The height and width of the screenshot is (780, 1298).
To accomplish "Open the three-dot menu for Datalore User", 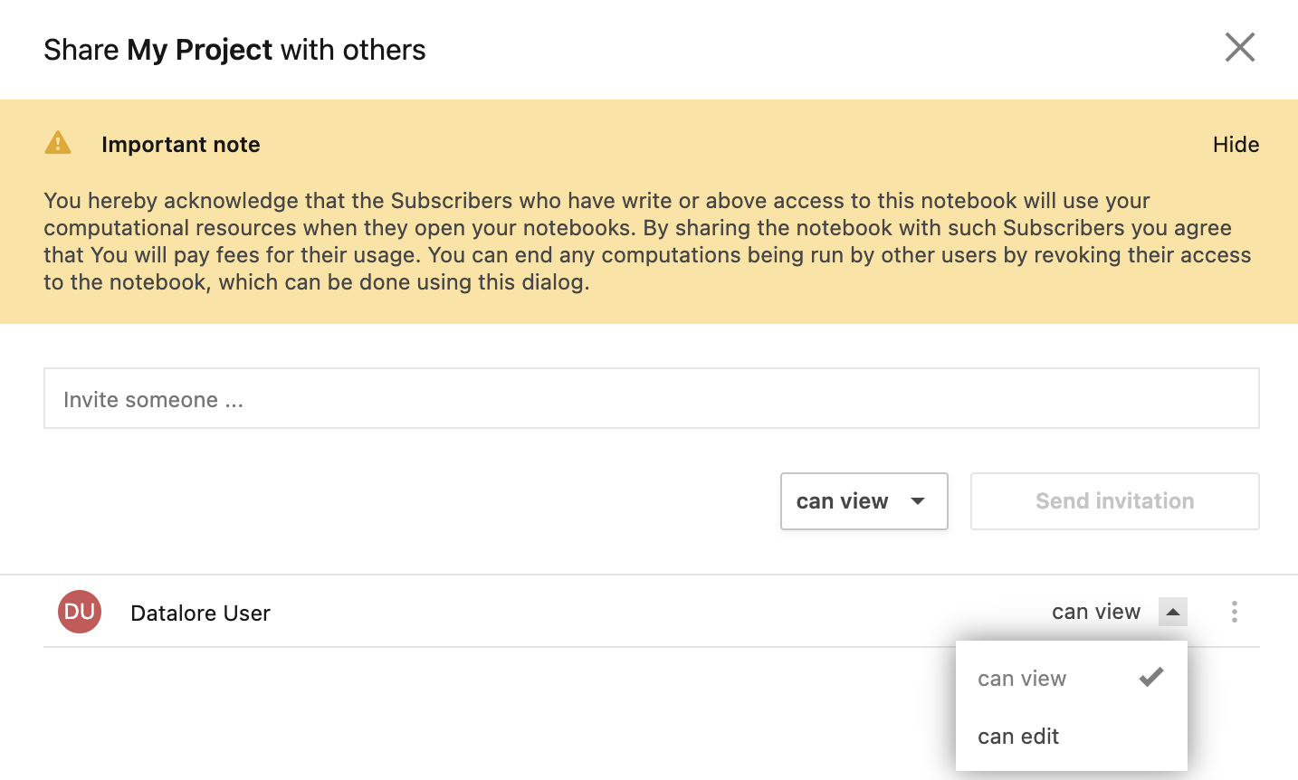I will point(1234,613).
